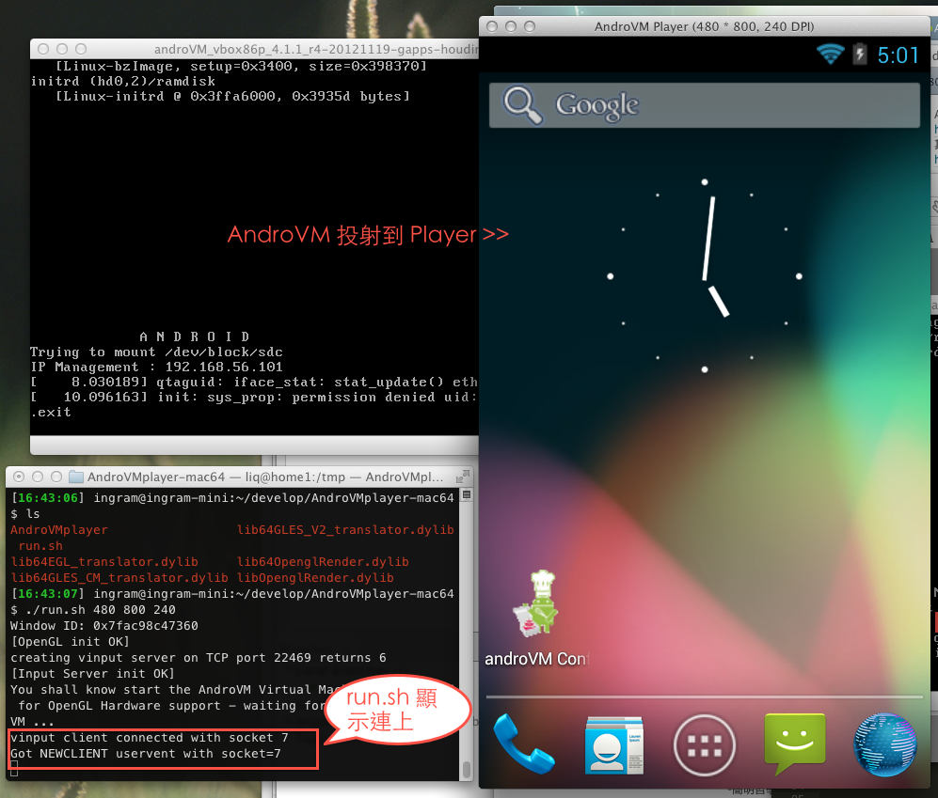Tap the Google search magnifier icon
Image resolution: width=938 pixels, height=798 pixels.
pyautogui.click(x=523, y=105)
